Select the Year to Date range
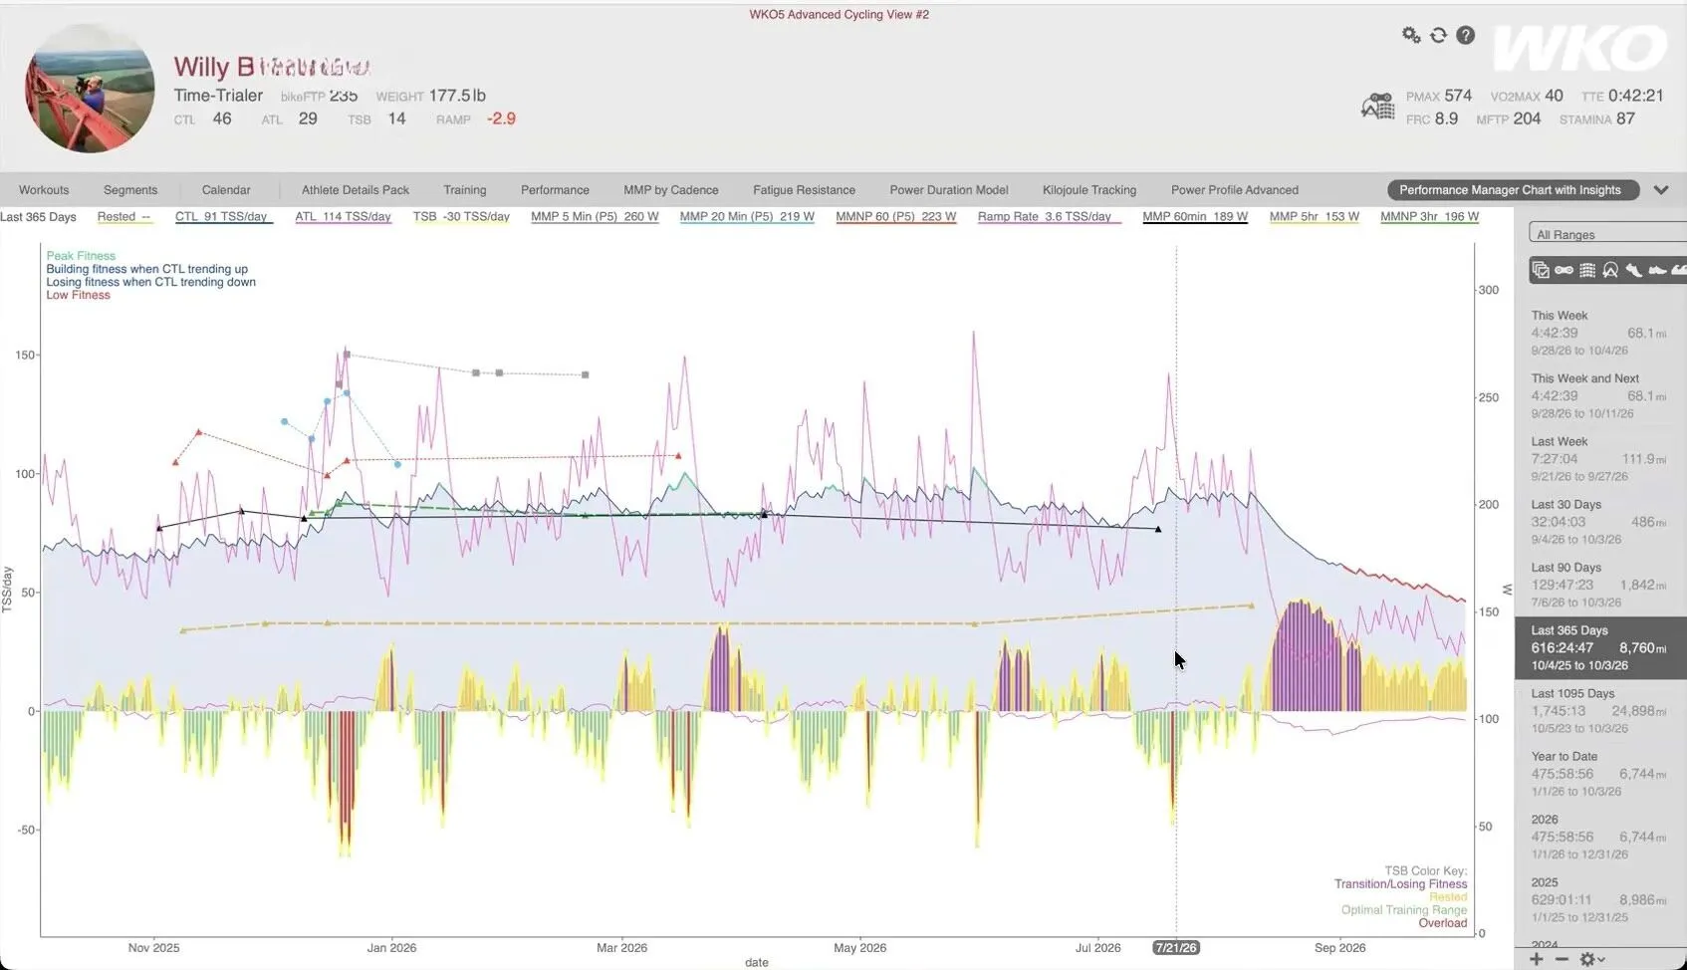 point(1600,774)
